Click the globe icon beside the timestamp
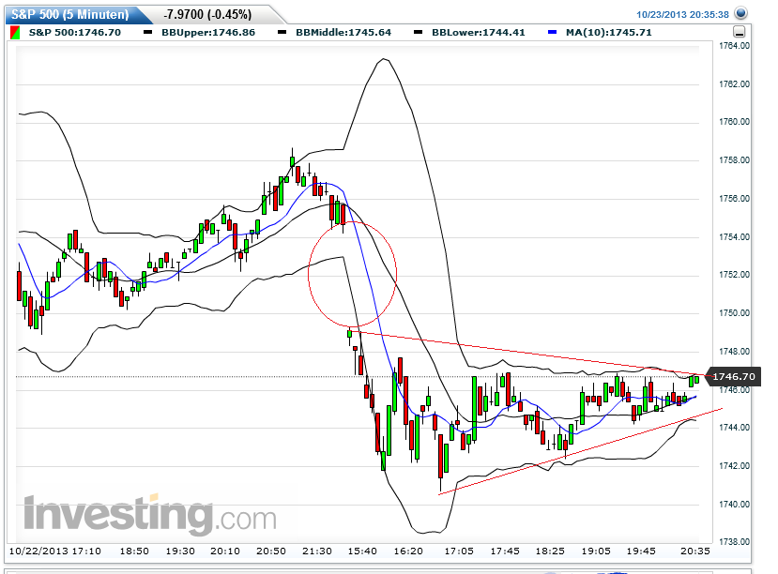Image resolution: width=778 pixels, height=574 pixels. pyautogui.click(x=740, y=13)
